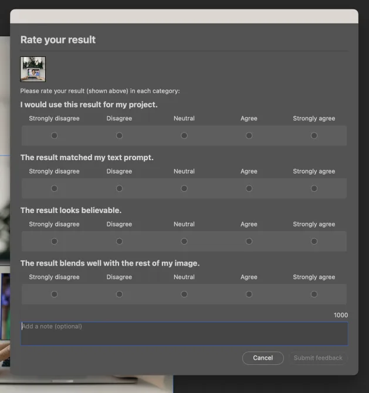369x393 pixels.
Task: Select Agree for 'I would use this result'
Action: pyautogui.click(x=249, y=135)
